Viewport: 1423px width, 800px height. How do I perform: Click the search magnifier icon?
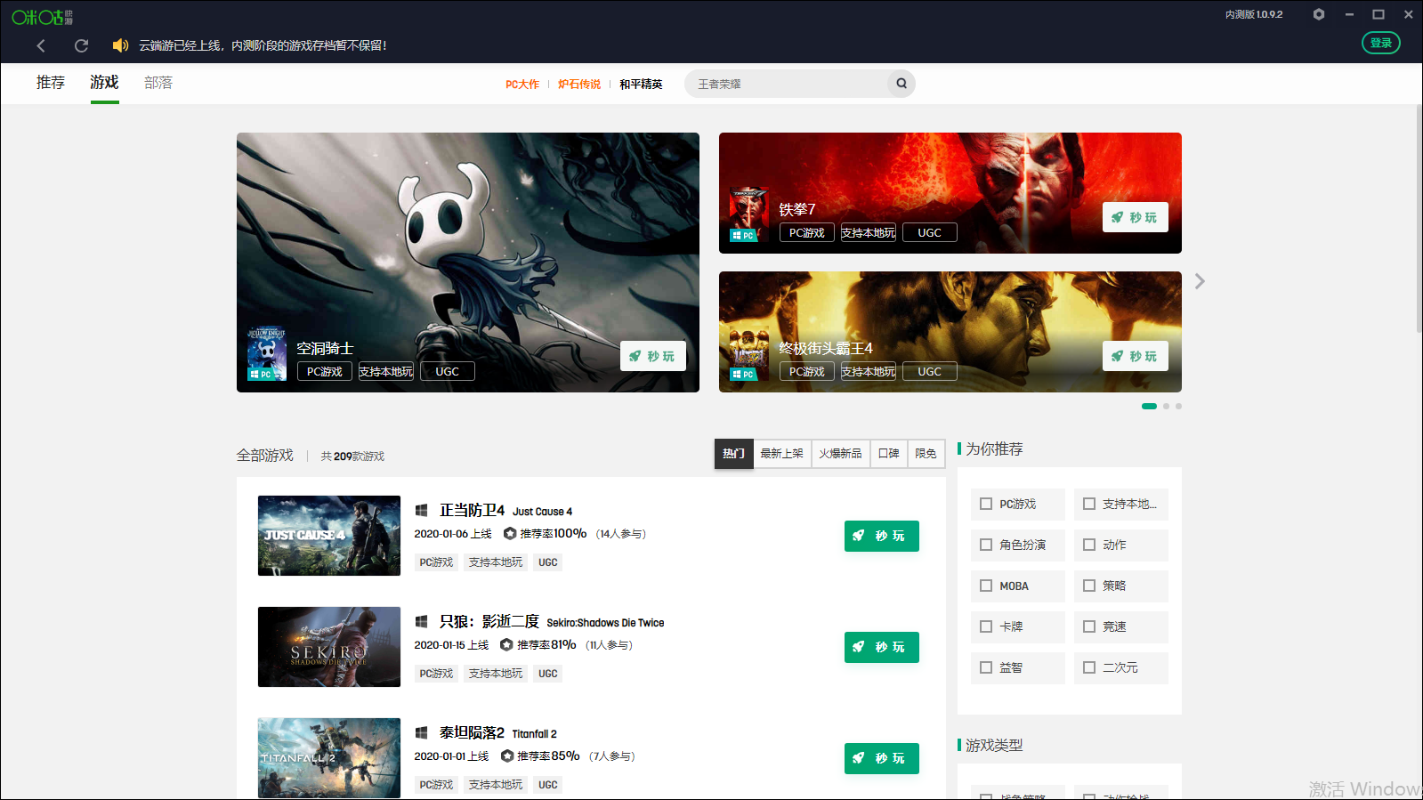point(902,84)
